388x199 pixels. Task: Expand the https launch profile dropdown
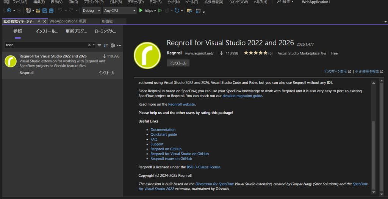[155, 11]
